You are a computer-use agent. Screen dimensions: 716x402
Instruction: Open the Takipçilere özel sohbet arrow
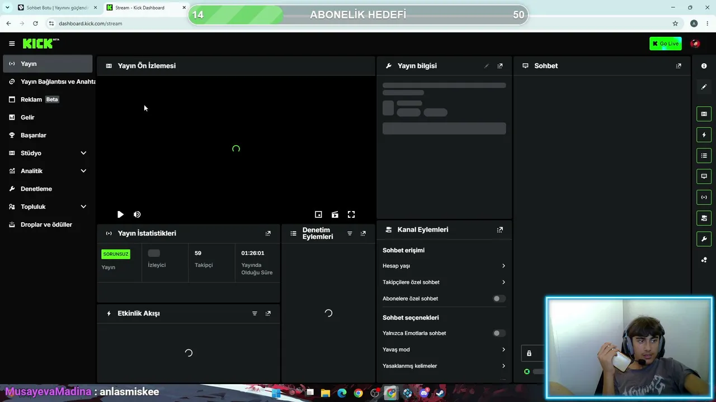tap(503, 282)
